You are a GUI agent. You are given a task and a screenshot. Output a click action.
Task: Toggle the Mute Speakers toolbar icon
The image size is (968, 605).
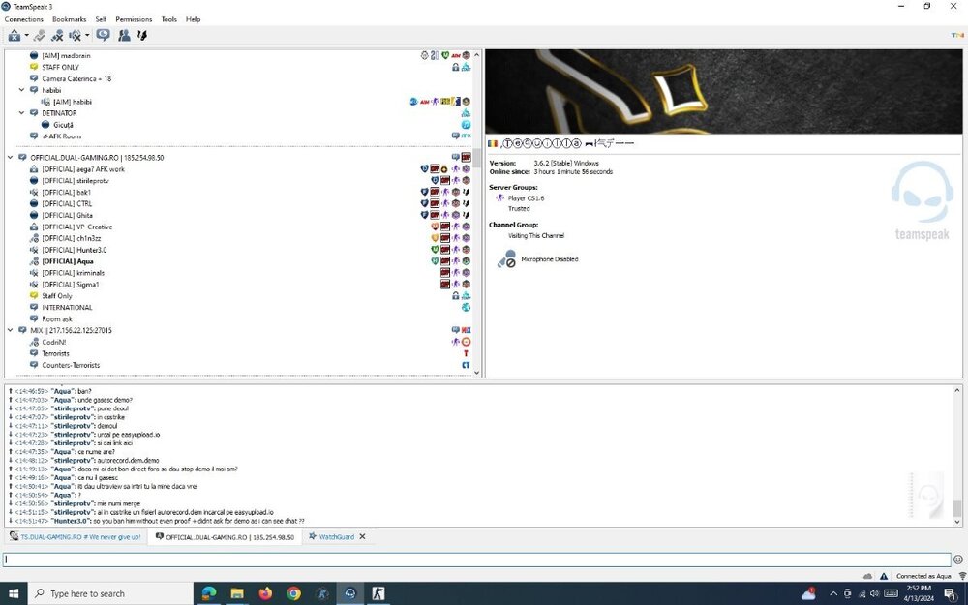coord(75,36)
